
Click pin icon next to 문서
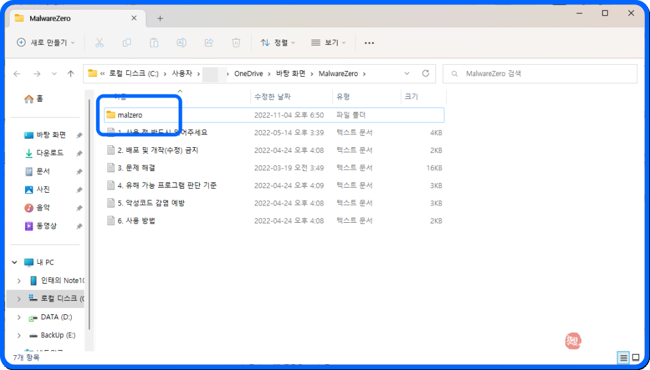tap(79, 172)
